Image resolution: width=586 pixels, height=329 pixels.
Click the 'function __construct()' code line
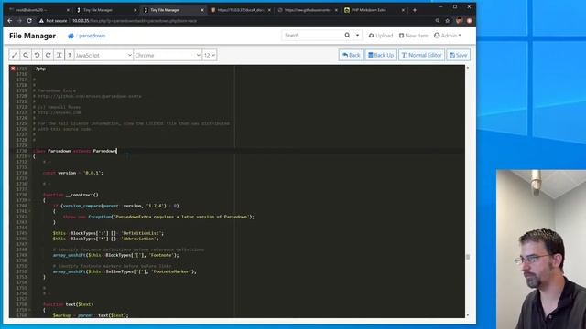pos(71,195)
